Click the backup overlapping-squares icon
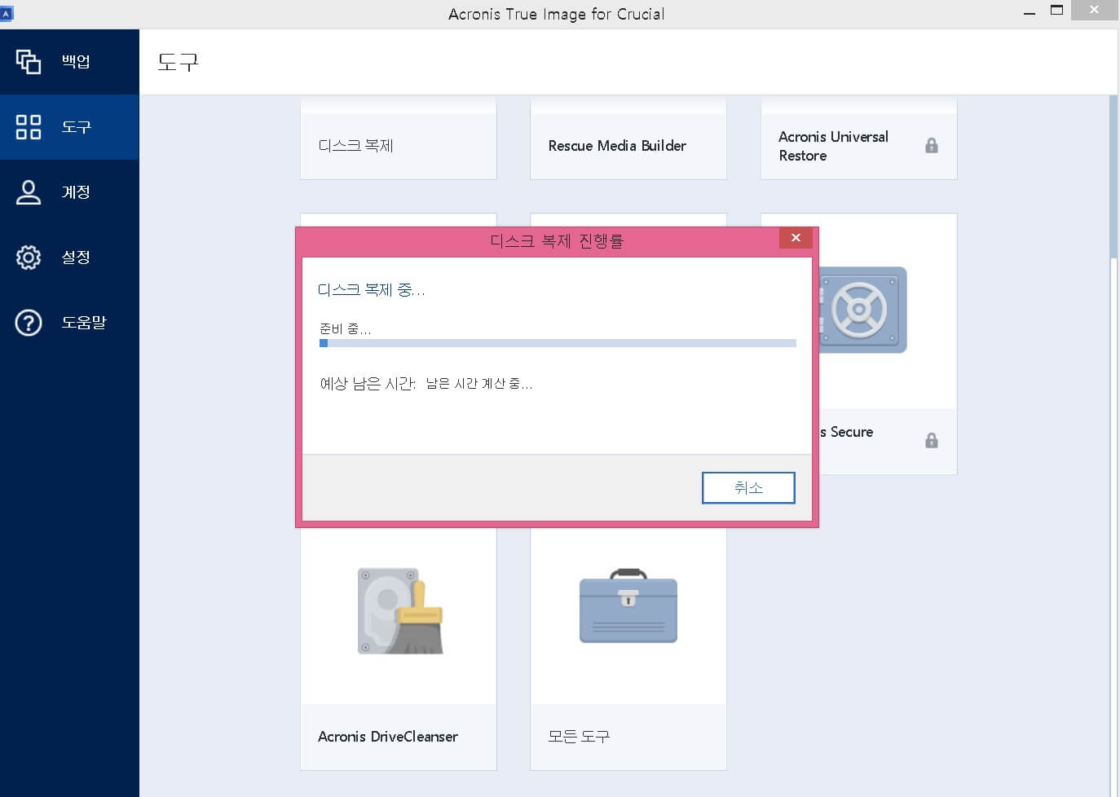Image resolution: width=1120 pixels, height=797 pixels. pos(29,62)
